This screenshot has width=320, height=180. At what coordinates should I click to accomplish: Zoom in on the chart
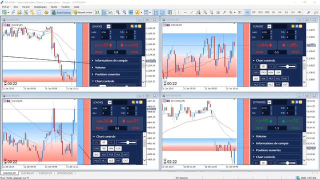(x=118, y=12)
